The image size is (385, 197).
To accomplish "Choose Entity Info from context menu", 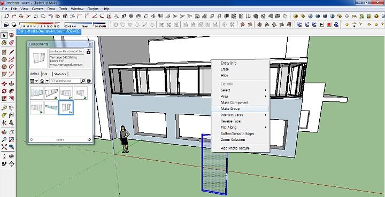I will click(x=241, y=63).
